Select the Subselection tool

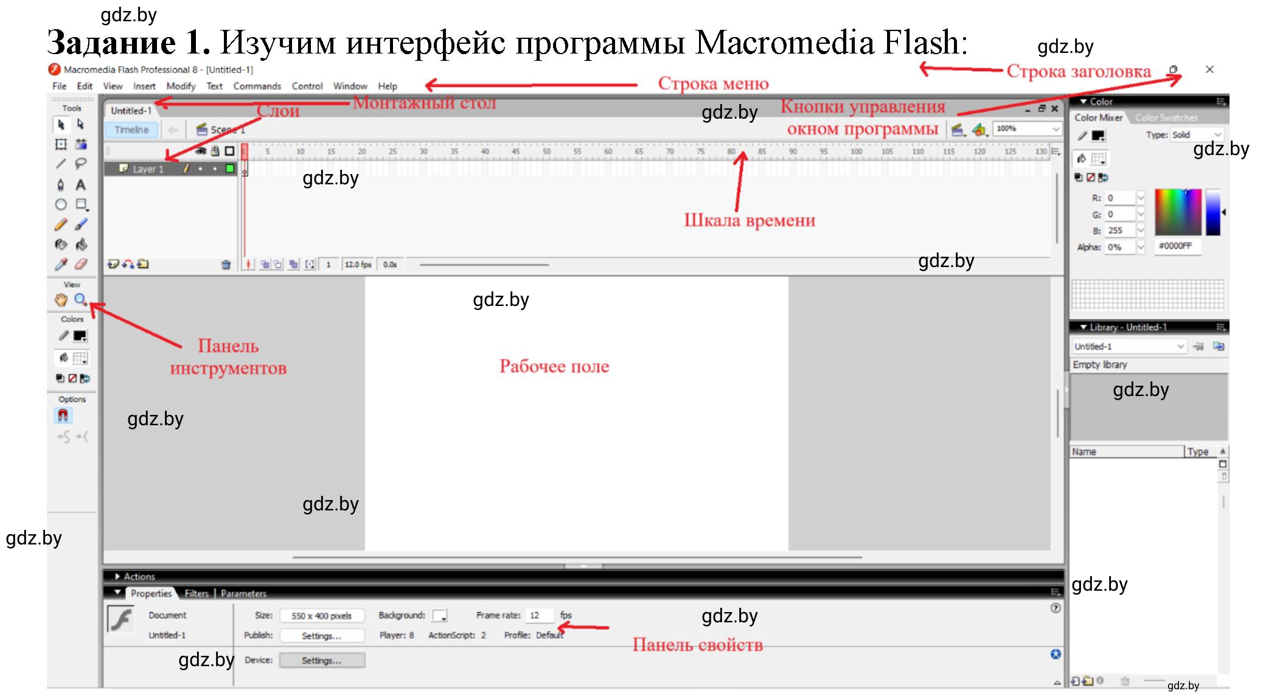pyautogui.click(x=80, y=125)
